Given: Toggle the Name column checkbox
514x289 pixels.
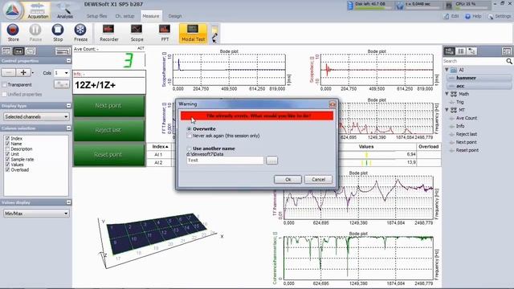Looking at the screenshot, I should tap(7, 144).
